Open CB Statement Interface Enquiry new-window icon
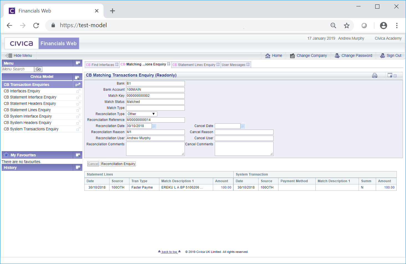Image resolution: width=406 pixels, height=264 pixels. 78,97
